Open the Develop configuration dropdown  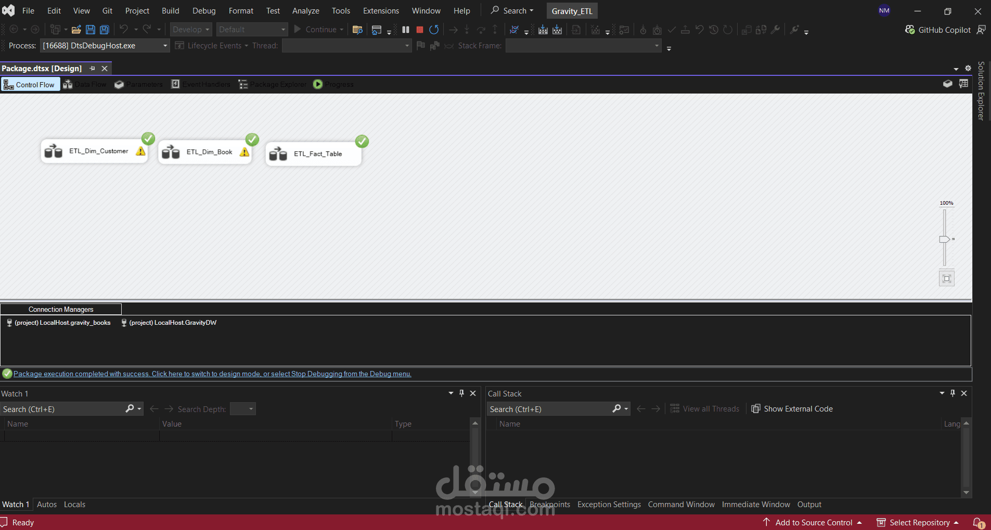(191, 30)
